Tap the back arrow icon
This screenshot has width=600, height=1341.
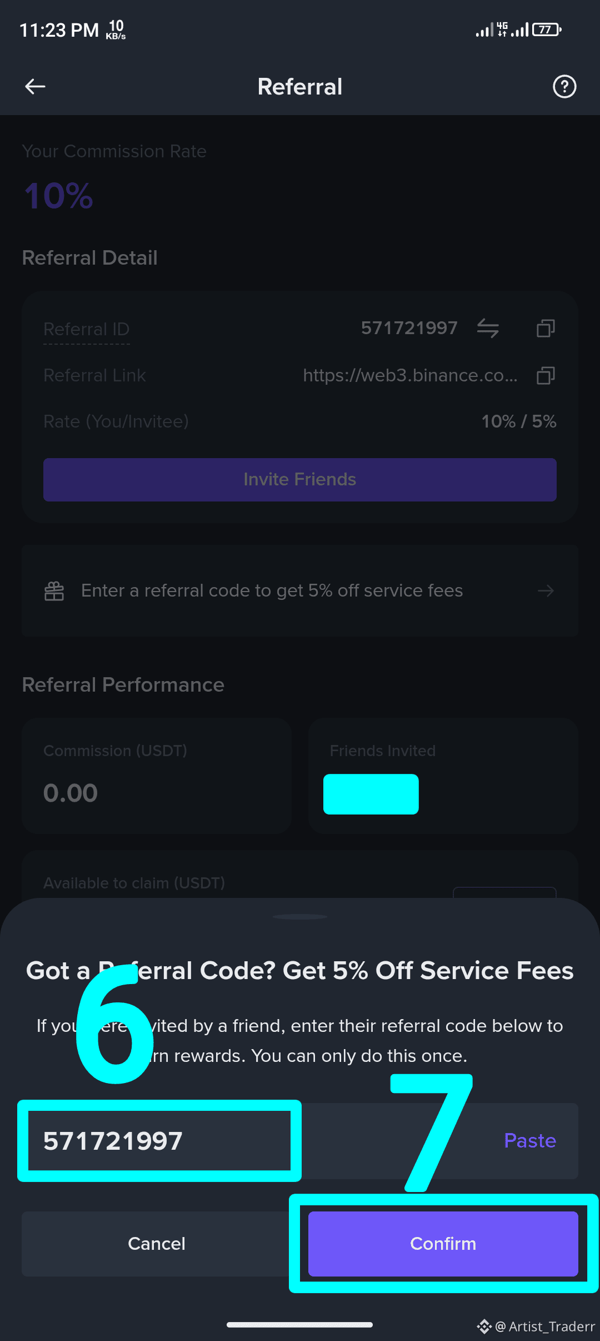[x=35, y=86]
